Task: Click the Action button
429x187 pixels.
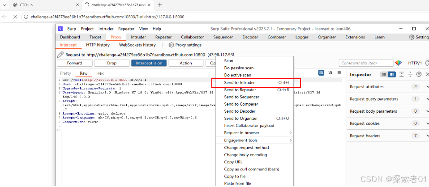Action: click(x=186, y=63)
